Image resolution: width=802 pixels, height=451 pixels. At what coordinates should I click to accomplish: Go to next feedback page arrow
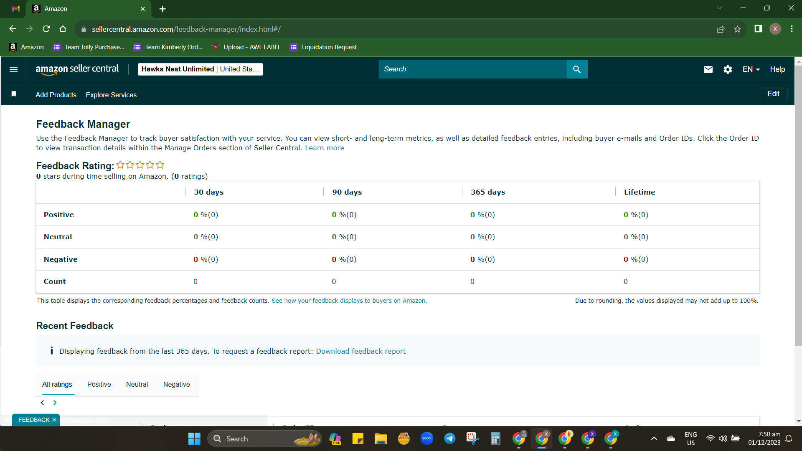click(55, 403)
